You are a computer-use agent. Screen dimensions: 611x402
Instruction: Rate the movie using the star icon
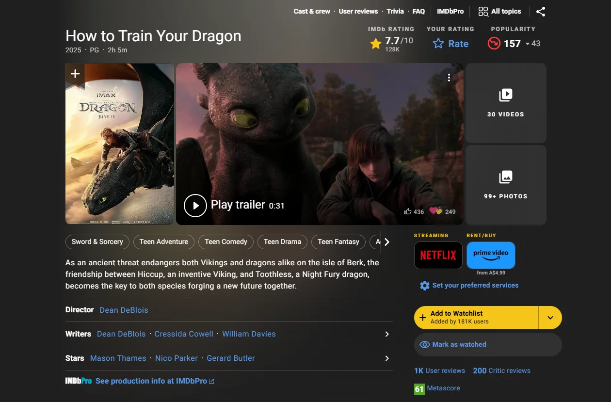point(437,44)
